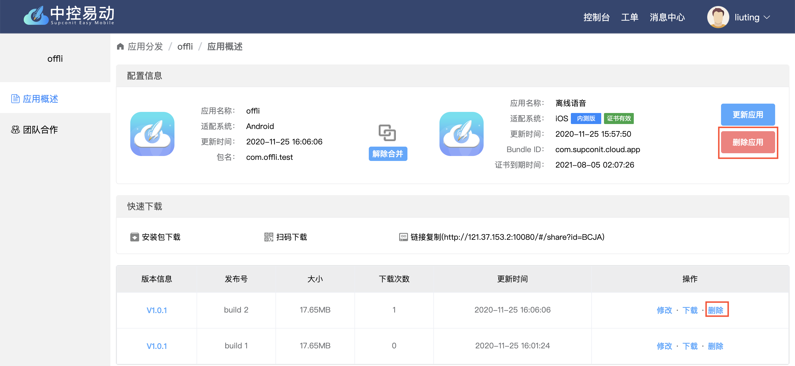The image size is (795, 366).
Task: Click 删除 for build 2
Action: click(x=716, y=310)
